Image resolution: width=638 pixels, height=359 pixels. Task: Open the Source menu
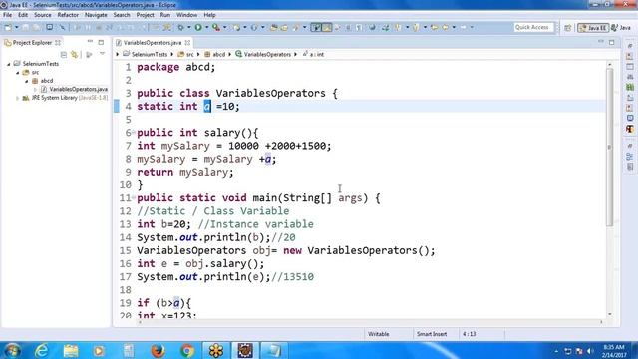coord(42,15)
